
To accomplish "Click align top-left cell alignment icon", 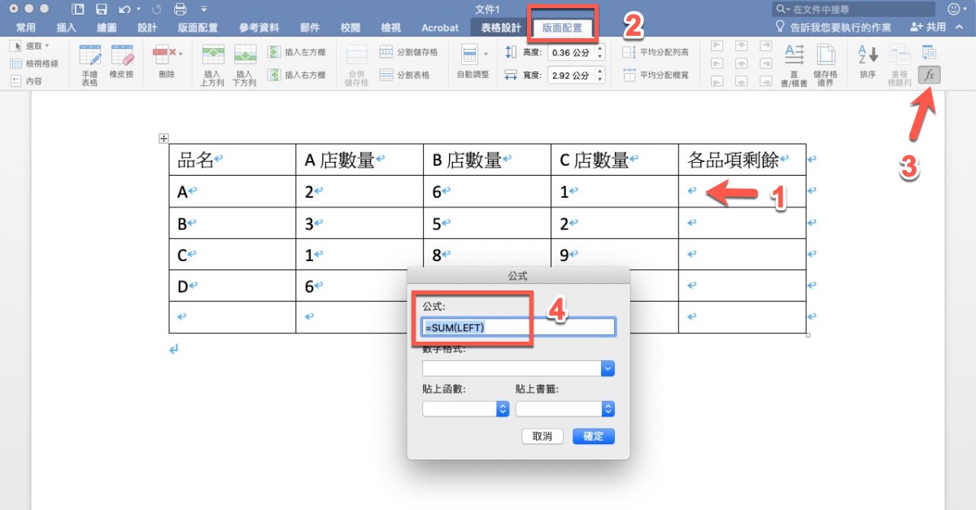I will tap(717, 45).
